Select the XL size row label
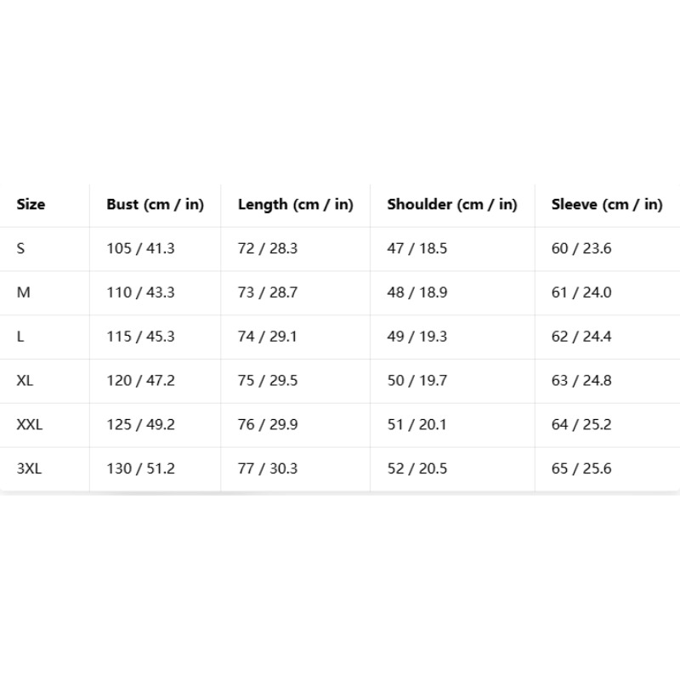The image size is (680, 680). (25, 380)
